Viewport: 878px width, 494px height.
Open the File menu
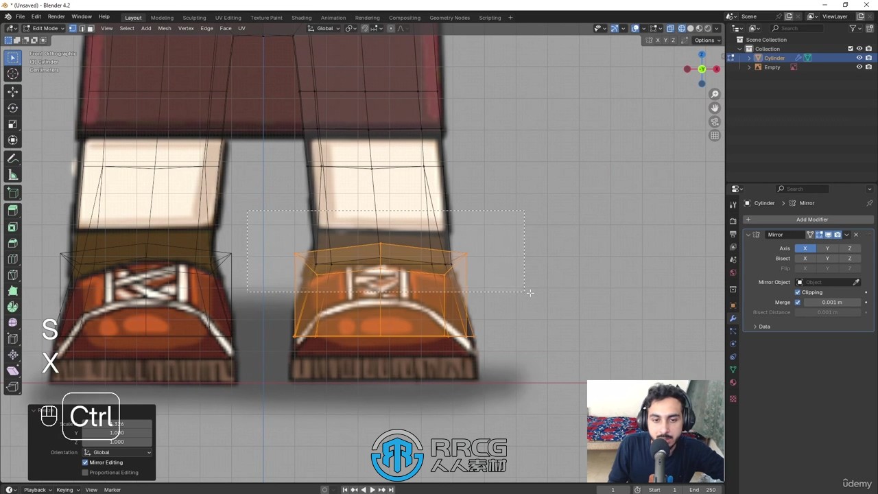tap(20, 16)
